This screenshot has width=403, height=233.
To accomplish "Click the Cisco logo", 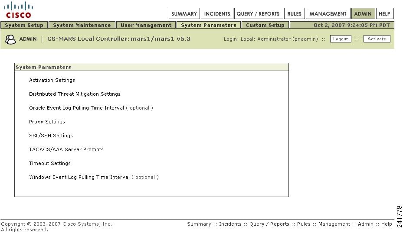I will click(19, 10).
